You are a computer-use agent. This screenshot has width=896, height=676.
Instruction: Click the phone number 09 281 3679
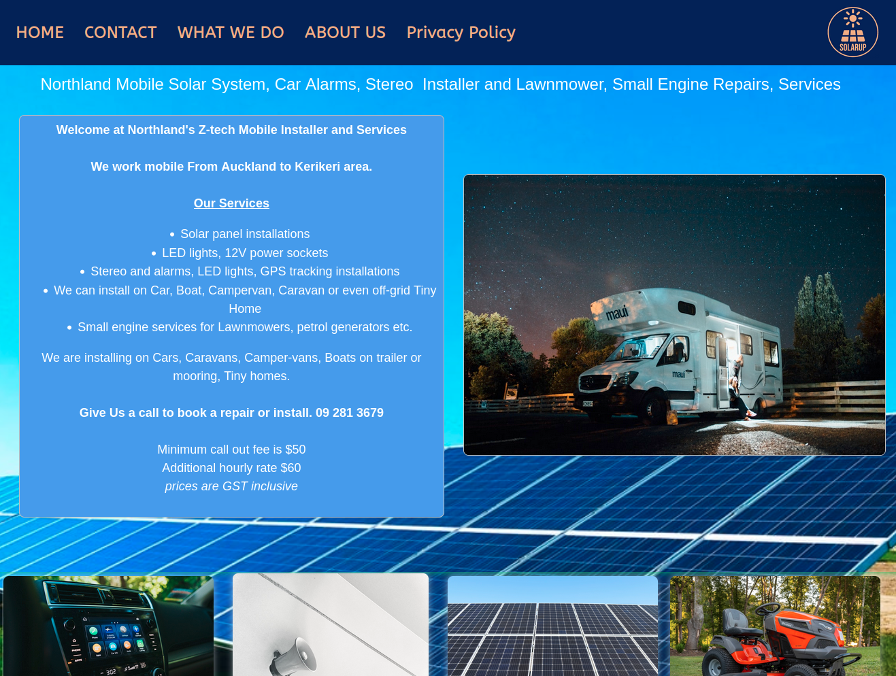[x=350, y=413]
